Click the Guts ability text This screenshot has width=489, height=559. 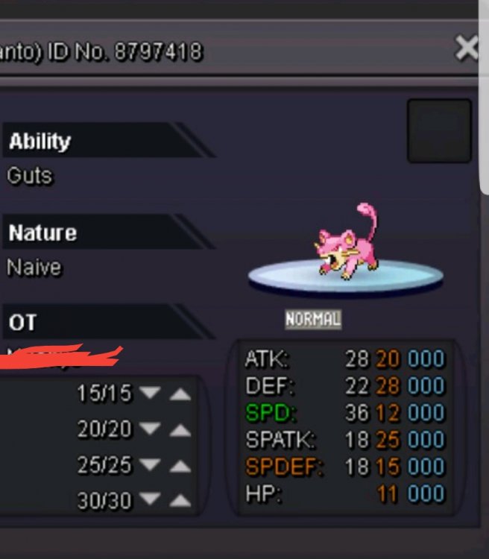pos(30,176)
